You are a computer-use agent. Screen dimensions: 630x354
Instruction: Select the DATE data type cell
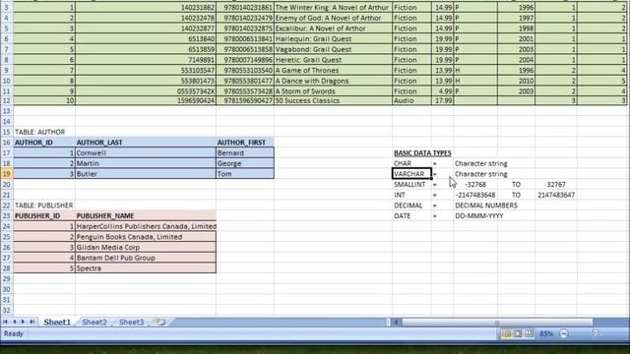[411, 215]
